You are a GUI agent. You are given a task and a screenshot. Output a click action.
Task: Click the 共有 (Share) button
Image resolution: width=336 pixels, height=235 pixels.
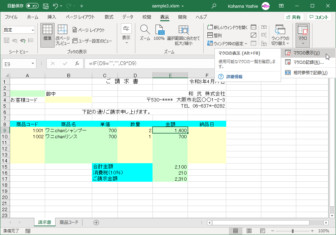point(294,17)
